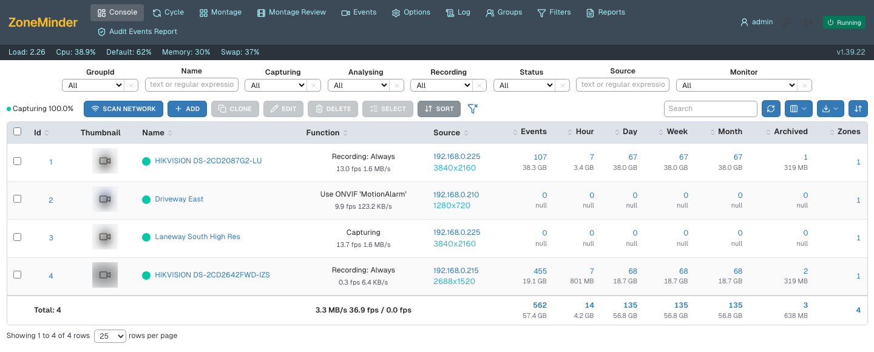
Task: Open the Filters menu item
Action: point(554,12)
